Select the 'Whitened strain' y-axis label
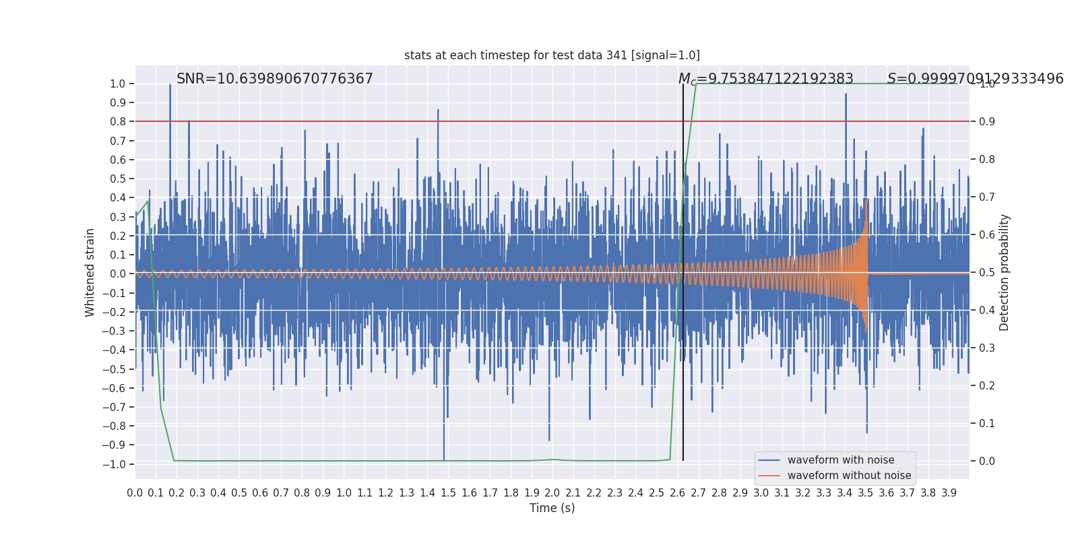This screenshot has width=1078, height=539. (x=90, y=272)
